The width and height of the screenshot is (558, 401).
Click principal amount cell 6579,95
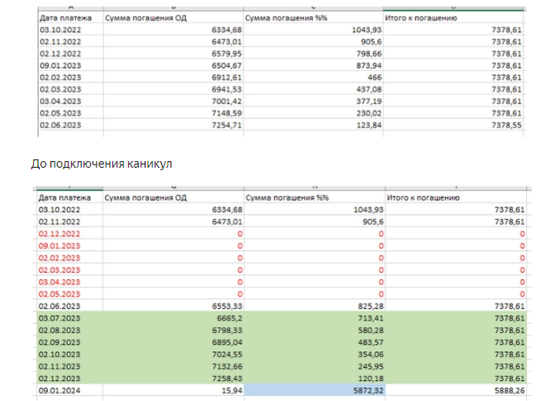[173, 53]
